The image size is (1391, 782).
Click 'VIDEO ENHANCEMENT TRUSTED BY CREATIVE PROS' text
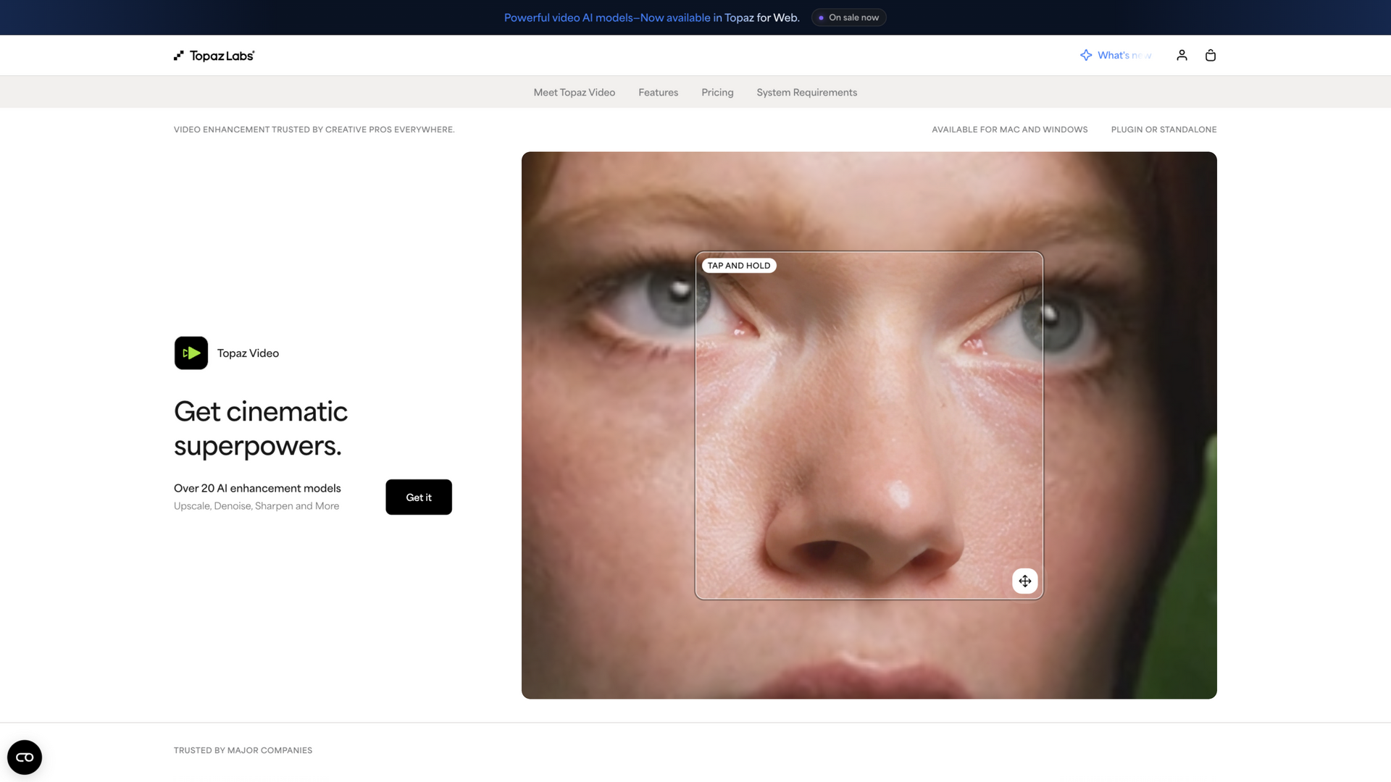[314, 130]
